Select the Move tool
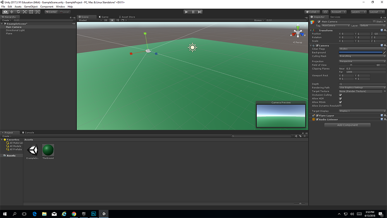The height and width of the screenshot is (218, 387). (12, 12)
